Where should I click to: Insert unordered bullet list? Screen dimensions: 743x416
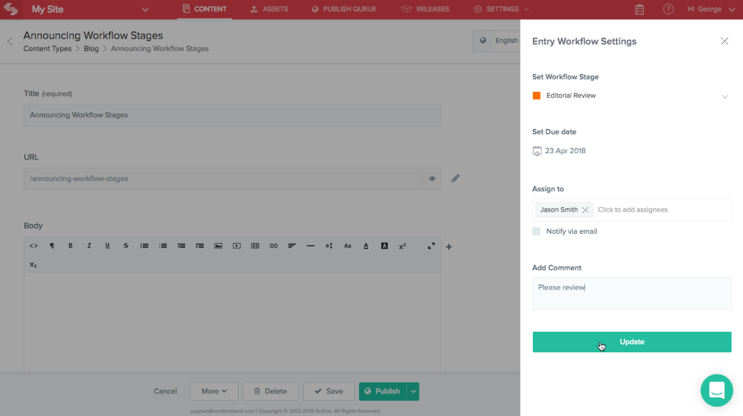(145, 246)
